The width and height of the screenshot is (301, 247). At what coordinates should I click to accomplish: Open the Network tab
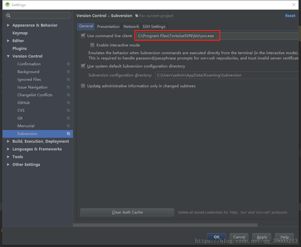click(131, 26)
